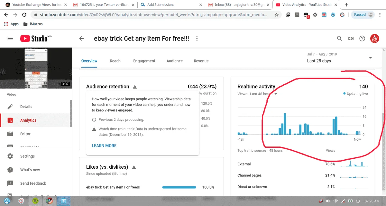Screen dimensions: 386x206
Task: Switch to Twitter verification Gmail browser tab
Action: (x=104, y=5)
